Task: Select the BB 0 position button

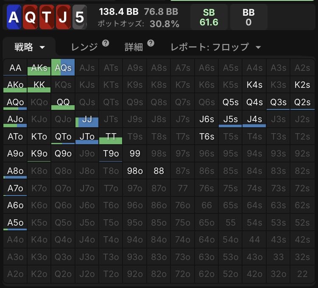Action: click(x=248, y=17)
